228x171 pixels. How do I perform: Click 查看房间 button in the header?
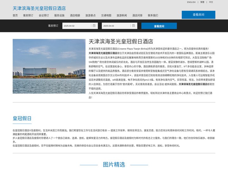point(199,15)
